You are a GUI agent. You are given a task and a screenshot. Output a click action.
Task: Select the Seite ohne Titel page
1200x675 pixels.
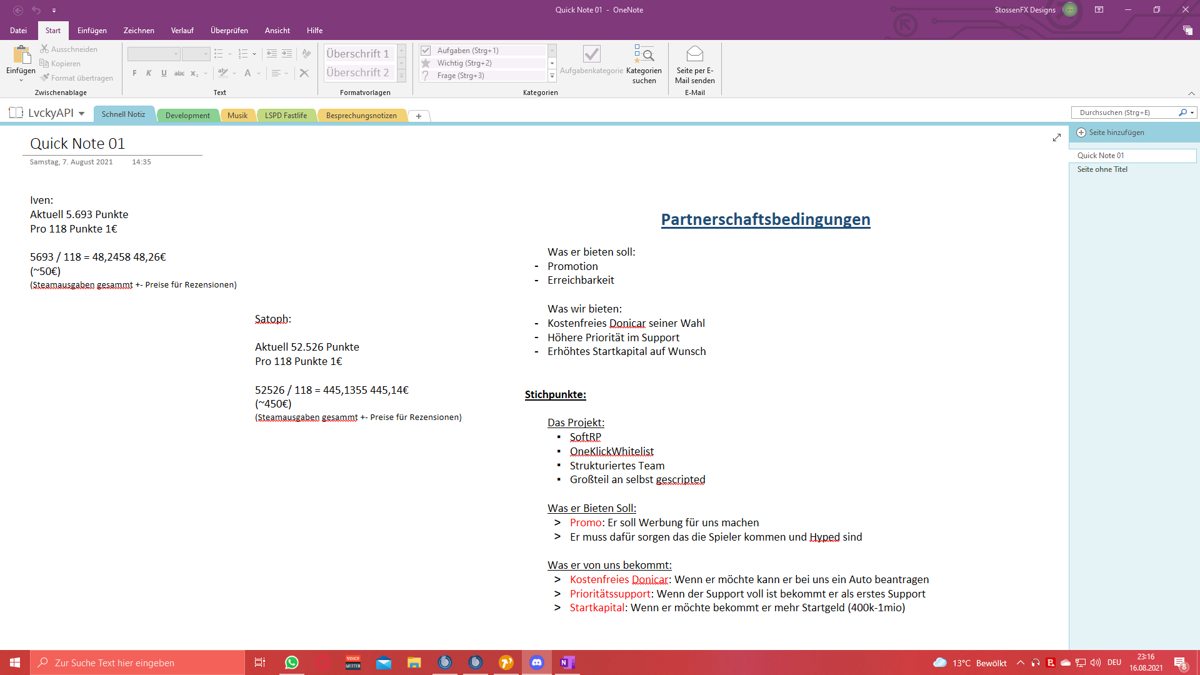point(1102,169)
